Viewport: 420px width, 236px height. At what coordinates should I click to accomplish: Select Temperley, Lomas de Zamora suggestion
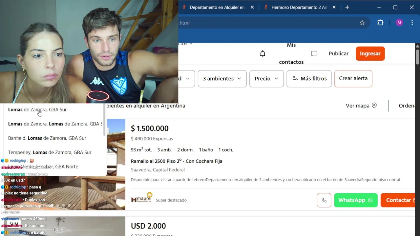[x=50, y=152]
